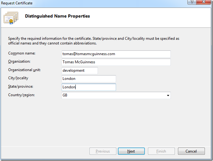Screen dimensions: 213x161
Task: Click the Cancel button
Action: tap(191, 151)
